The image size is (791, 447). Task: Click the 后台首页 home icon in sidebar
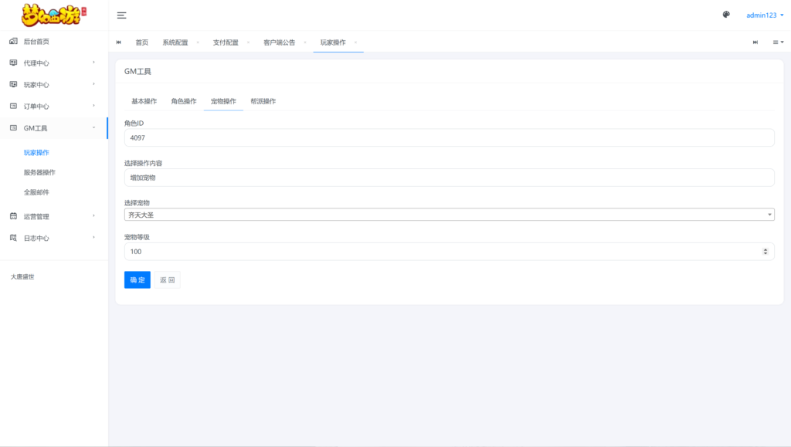coord(13,41)
